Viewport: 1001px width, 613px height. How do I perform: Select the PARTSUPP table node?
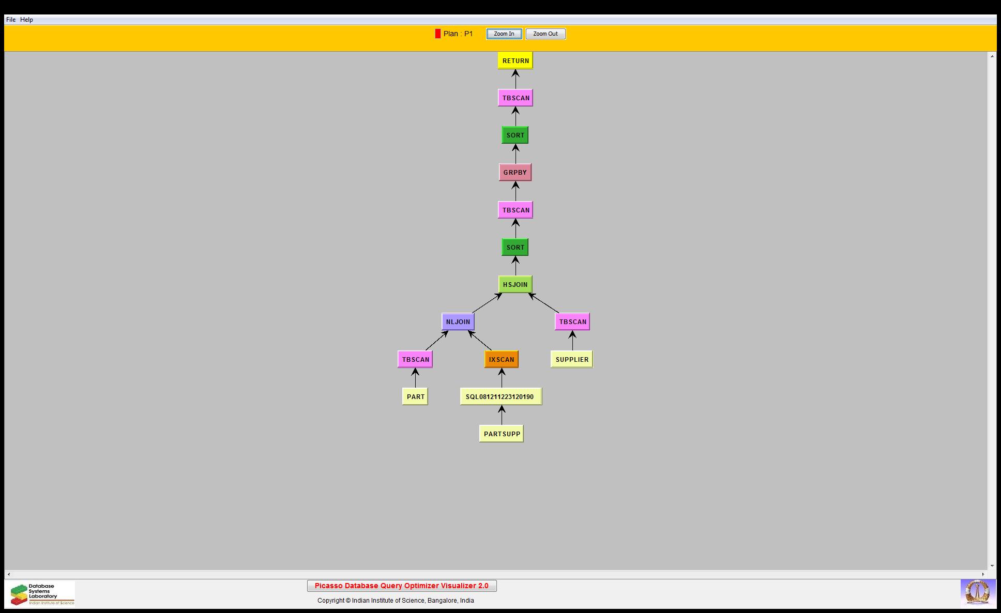pyautogui.click(x=502, y=434)
